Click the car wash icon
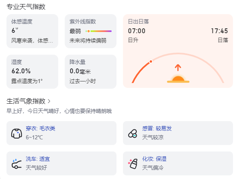237x179 pixels. (17, 164)
